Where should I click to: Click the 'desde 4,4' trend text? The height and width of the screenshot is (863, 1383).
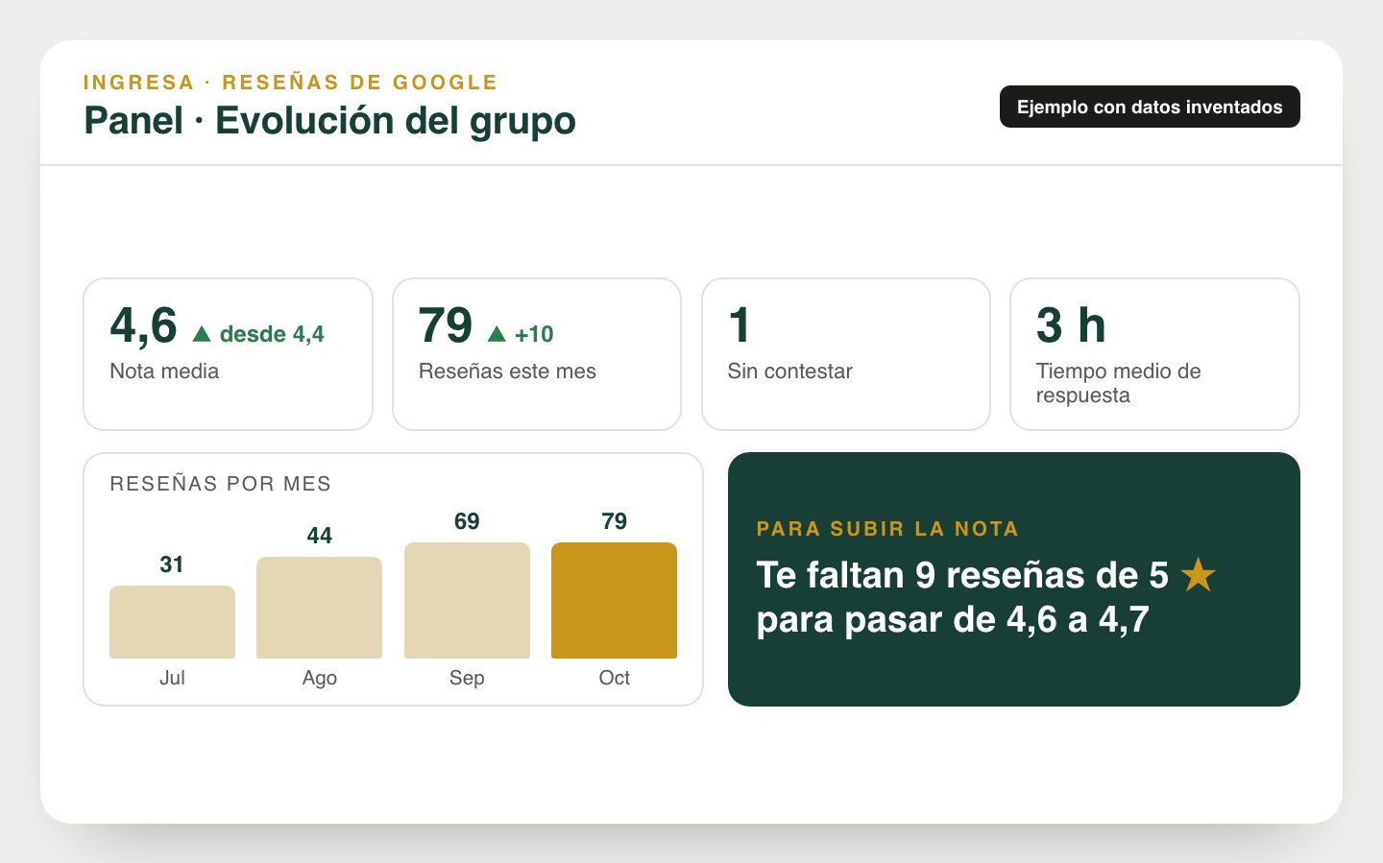[272, 334]
